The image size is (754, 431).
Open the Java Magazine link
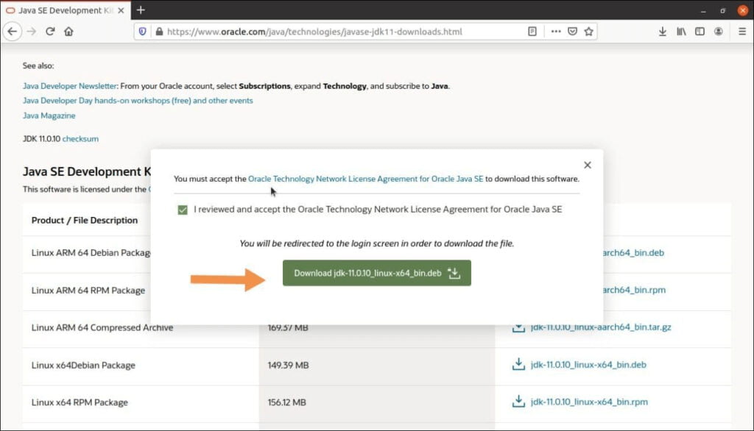(49, 115)
